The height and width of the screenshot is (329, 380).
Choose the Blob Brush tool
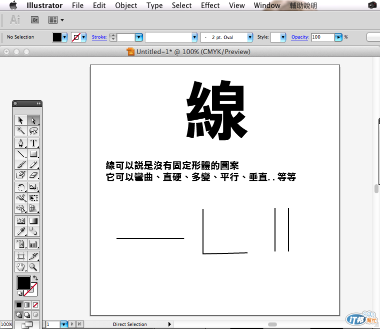coord(21,175)
